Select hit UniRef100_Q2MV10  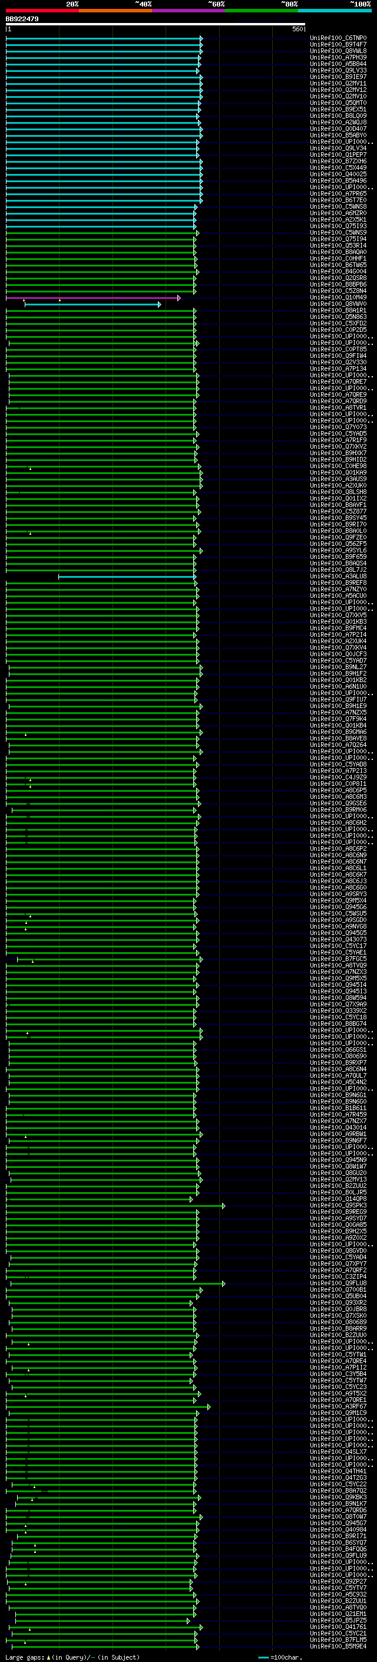click(x=338, y=96)
